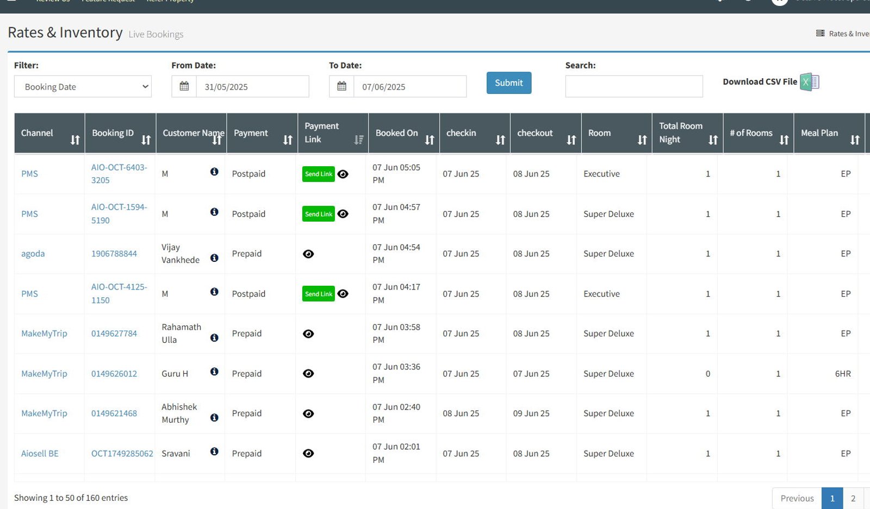Click the Excel icon to download CSV

pyautogui.click(x=810, y=82)
